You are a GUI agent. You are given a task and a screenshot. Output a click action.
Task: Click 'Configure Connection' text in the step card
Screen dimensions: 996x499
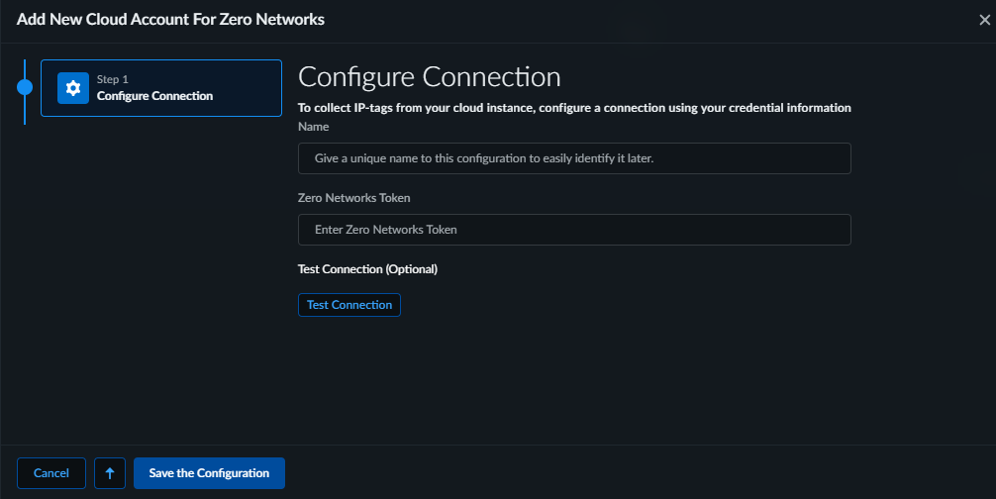[154, 96]
